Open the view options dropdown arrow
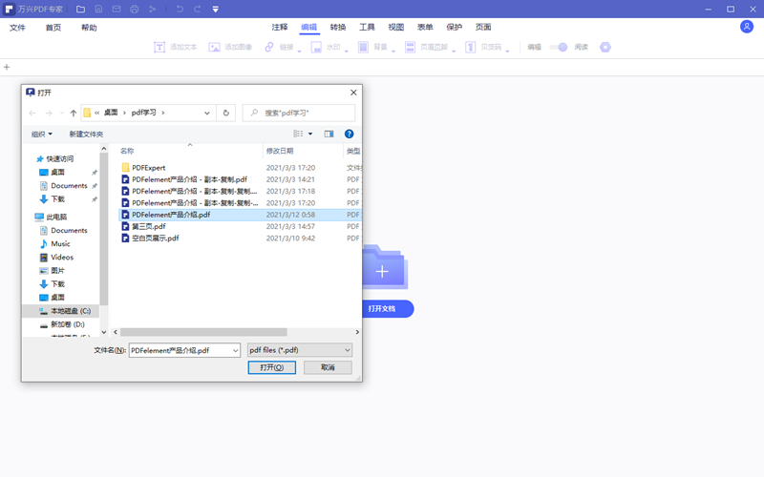This screenshot has width=764, height=477. point(310,135)
